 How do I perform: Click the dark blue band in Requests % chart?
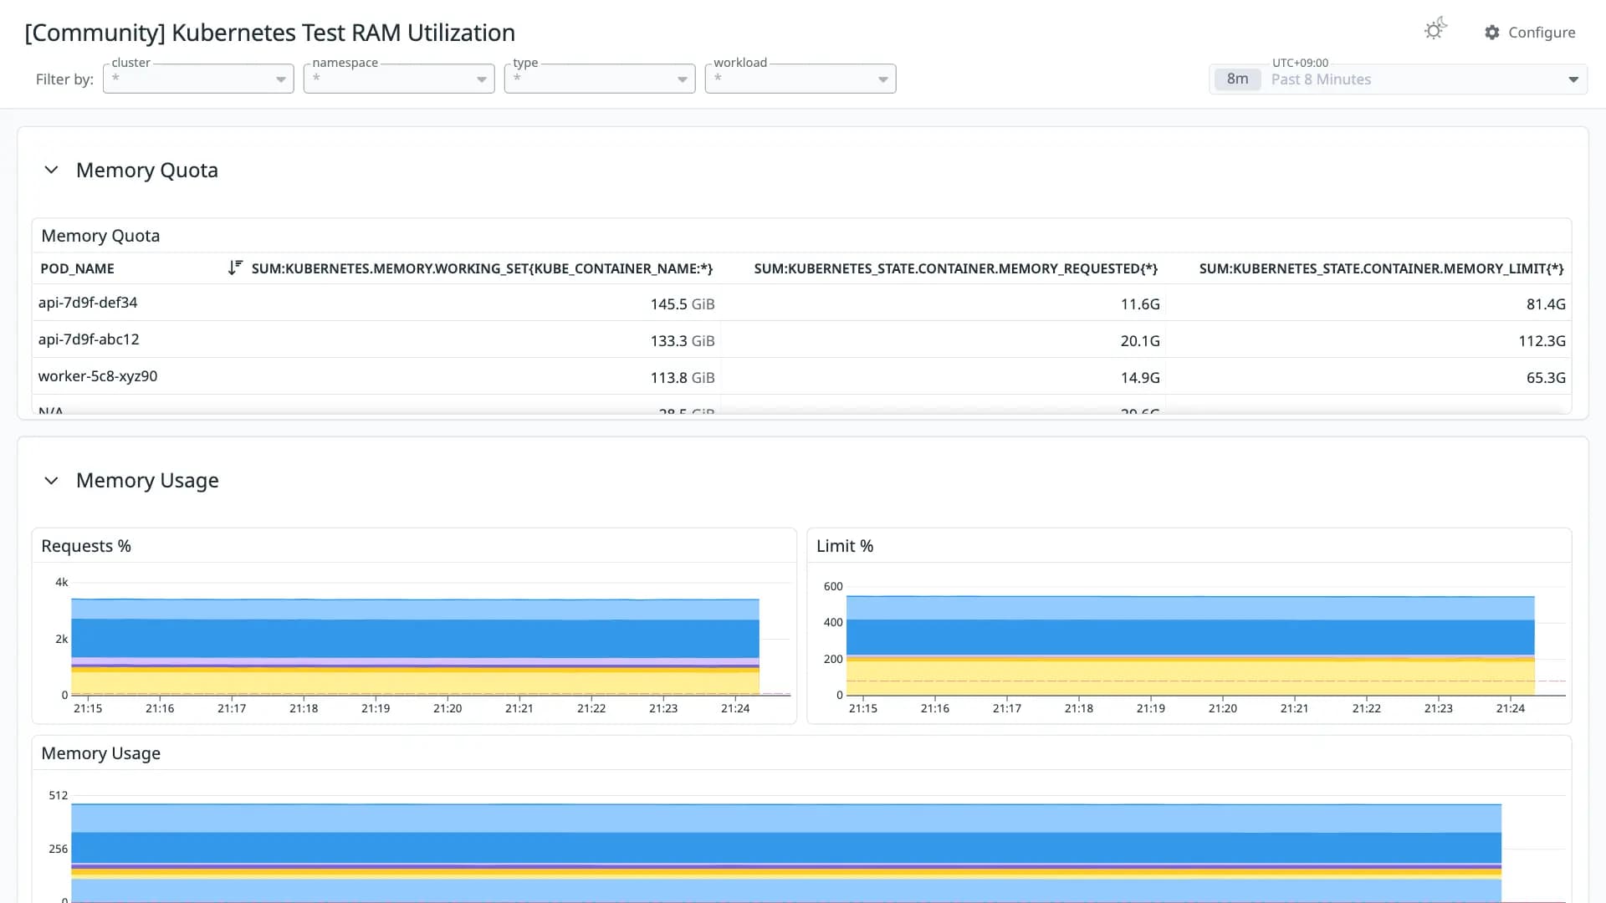point(415,639)
